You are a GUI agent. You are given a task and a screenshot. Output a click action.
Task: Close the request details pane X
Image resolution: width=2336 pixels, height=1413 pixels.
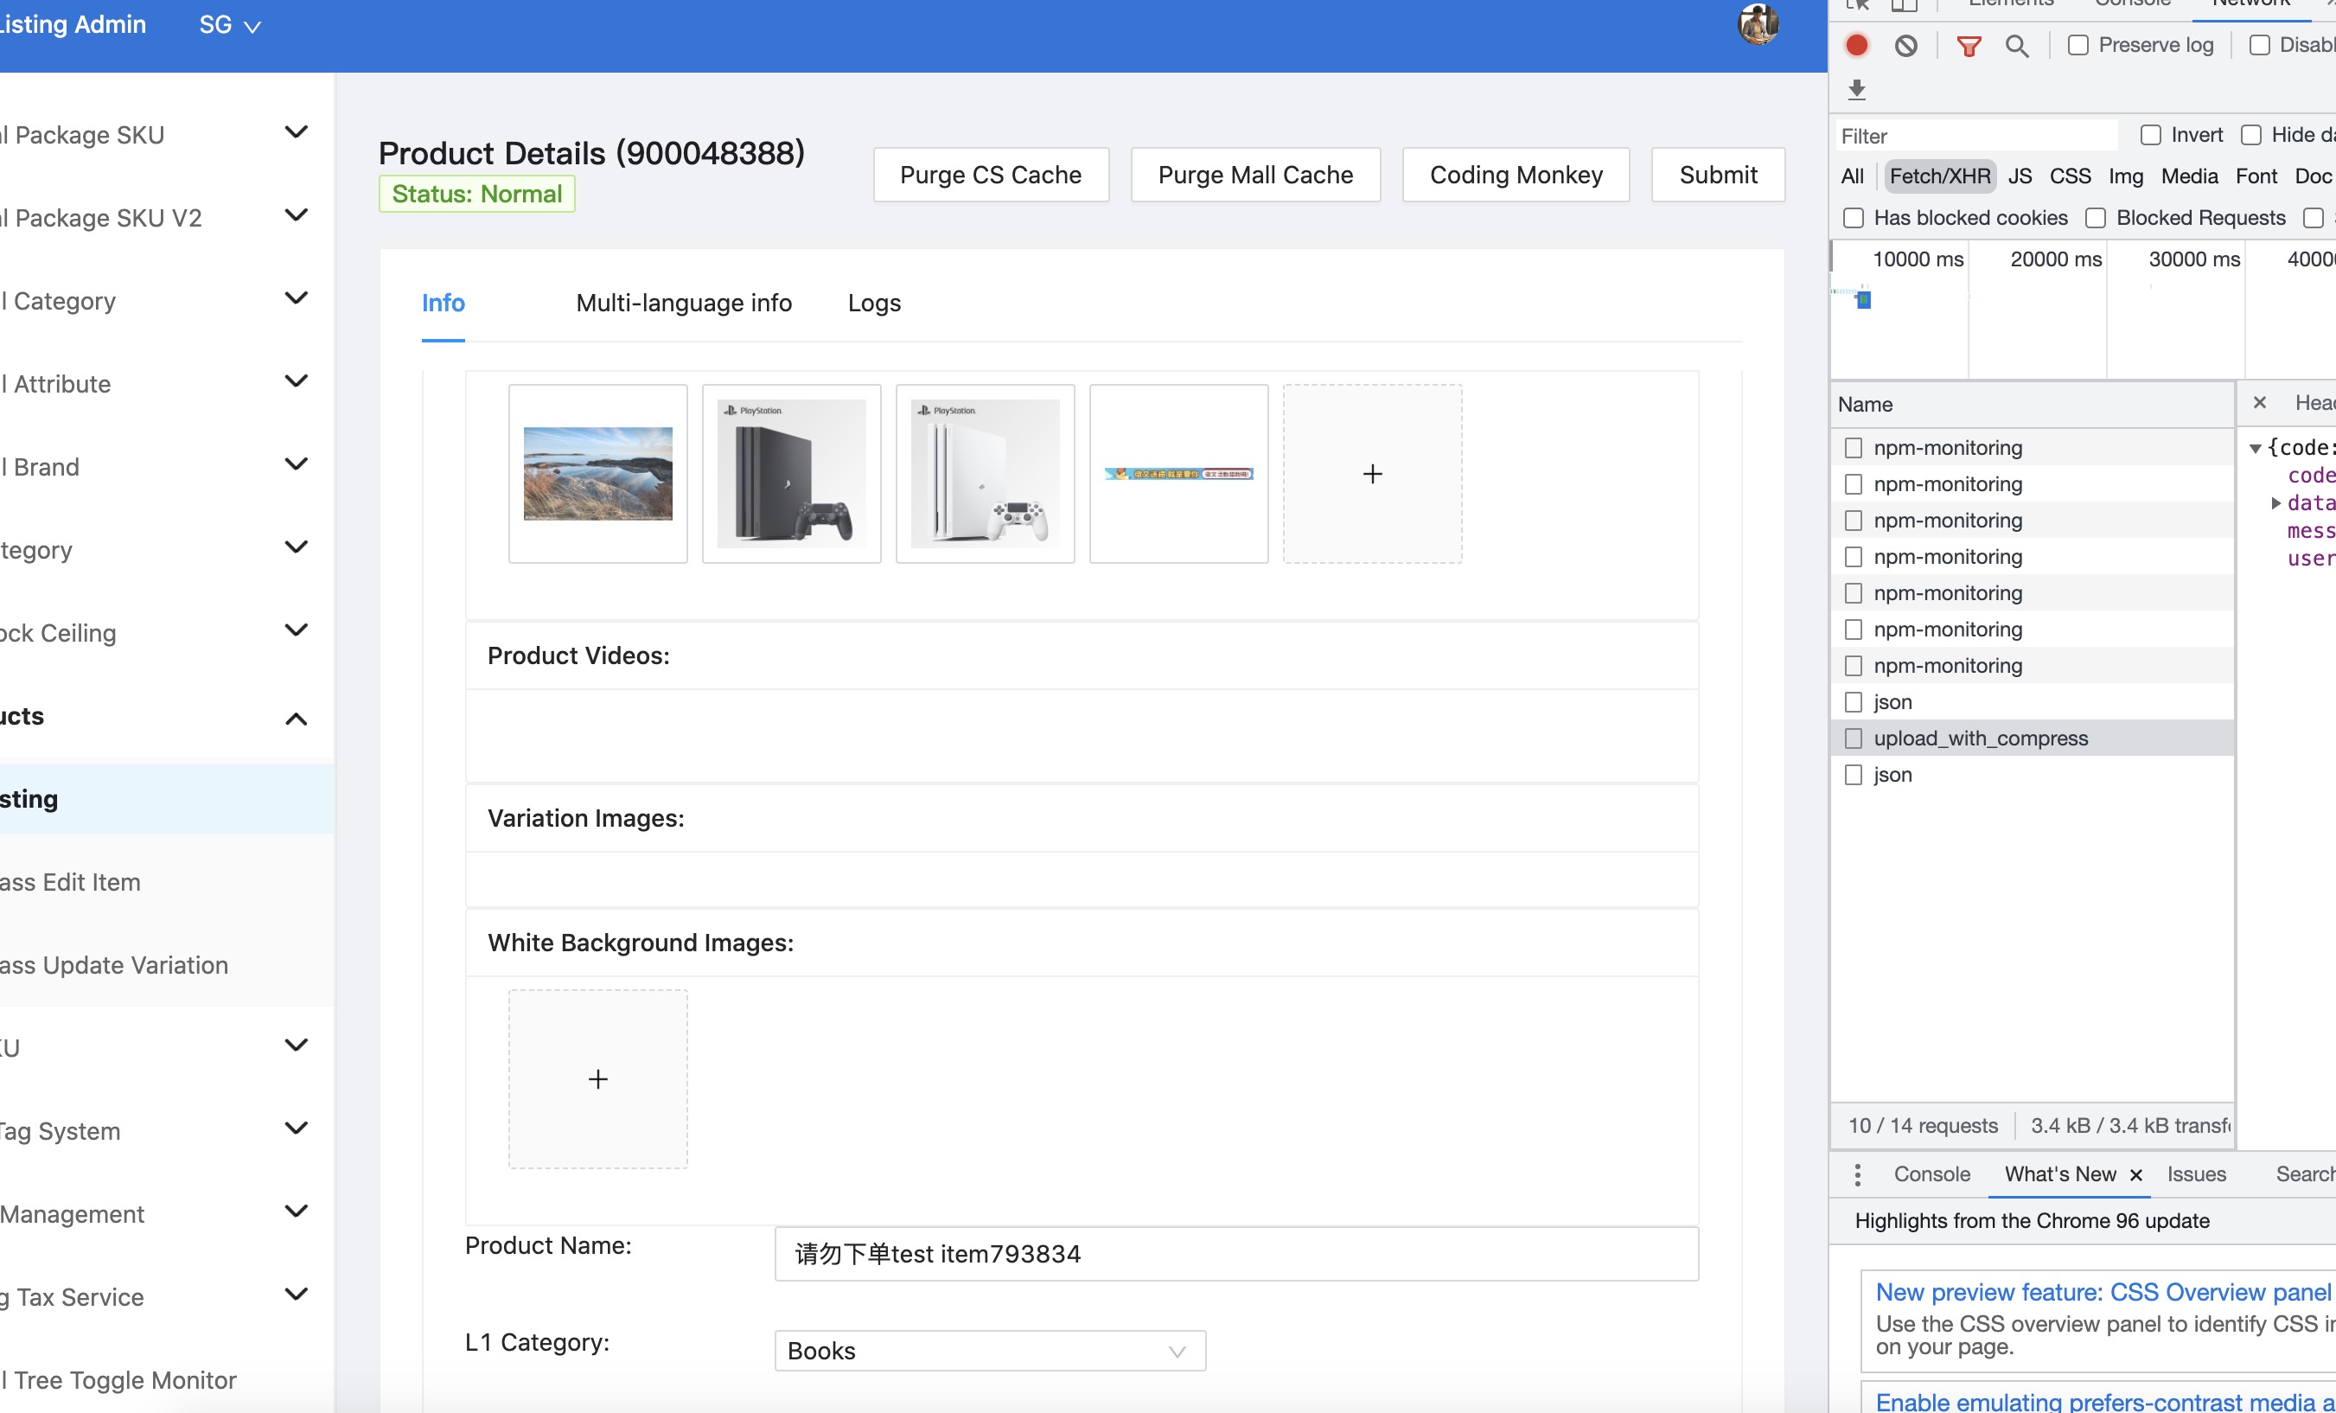tap(2259, 403)
